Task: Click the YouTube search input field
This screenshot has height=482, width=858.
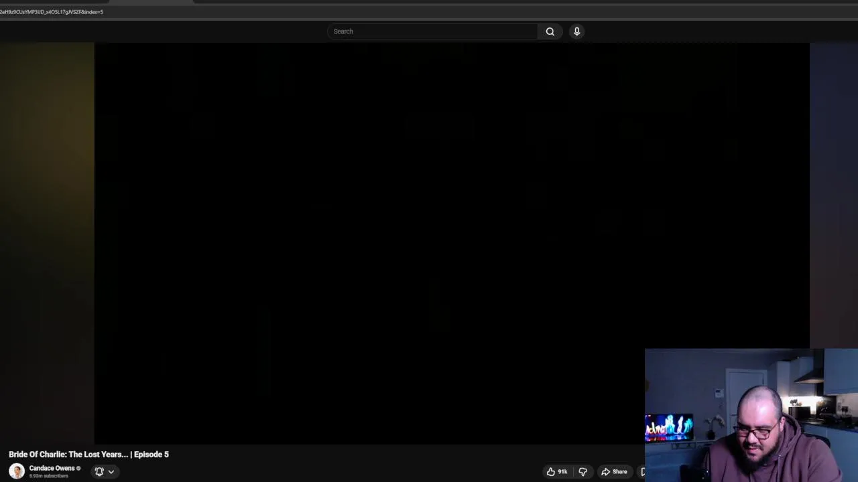Action: pyautogui.click(x=432, y=31)
